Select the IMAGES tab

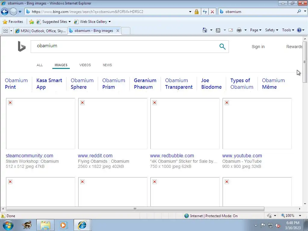(61, 65)
